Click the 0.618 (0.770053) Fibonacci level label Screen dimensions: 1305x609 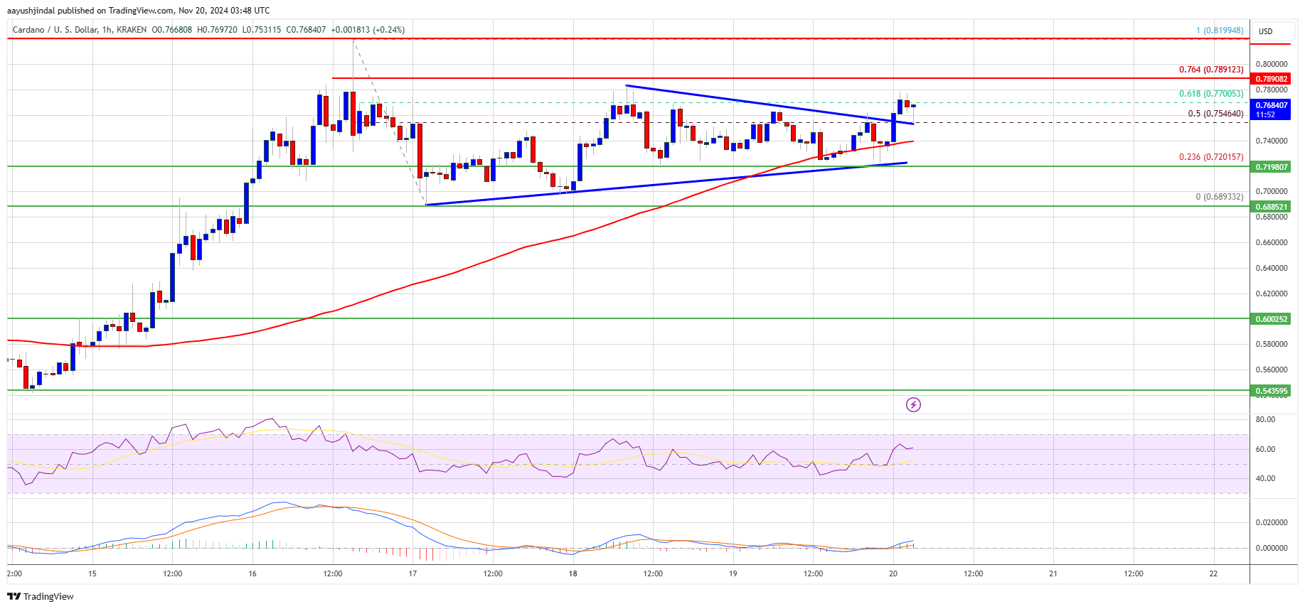point(1211,94)
